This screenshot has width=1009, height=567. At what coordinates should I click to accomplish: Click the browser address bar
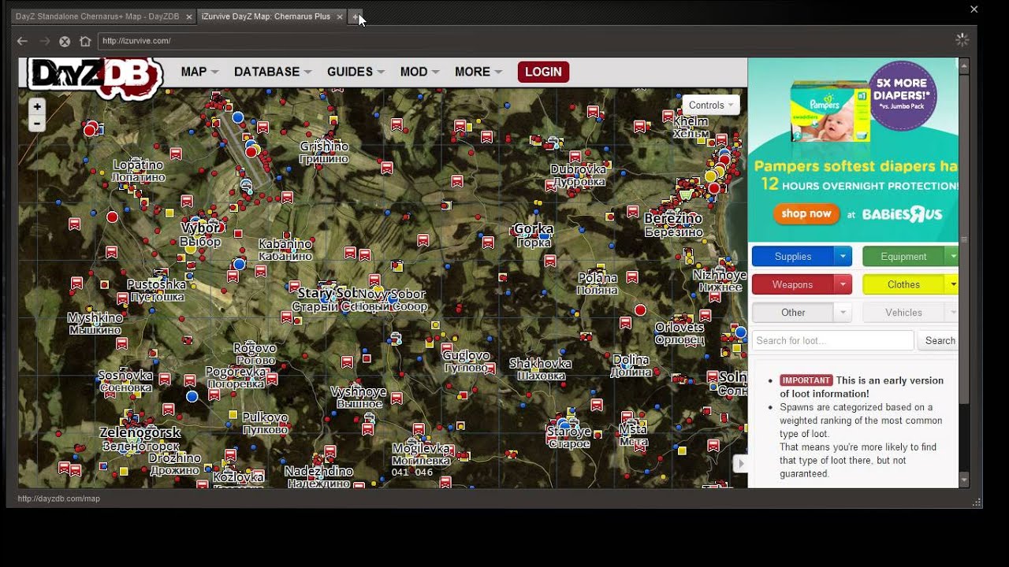point(524,41)
